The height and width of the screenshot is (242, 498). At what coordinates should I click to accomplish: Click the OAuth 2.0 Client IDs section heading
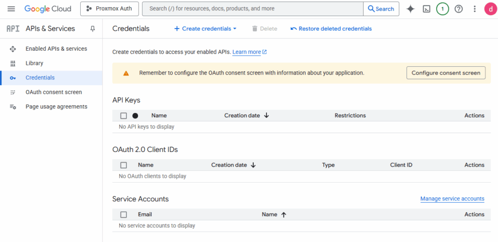(x=145, y=149)
